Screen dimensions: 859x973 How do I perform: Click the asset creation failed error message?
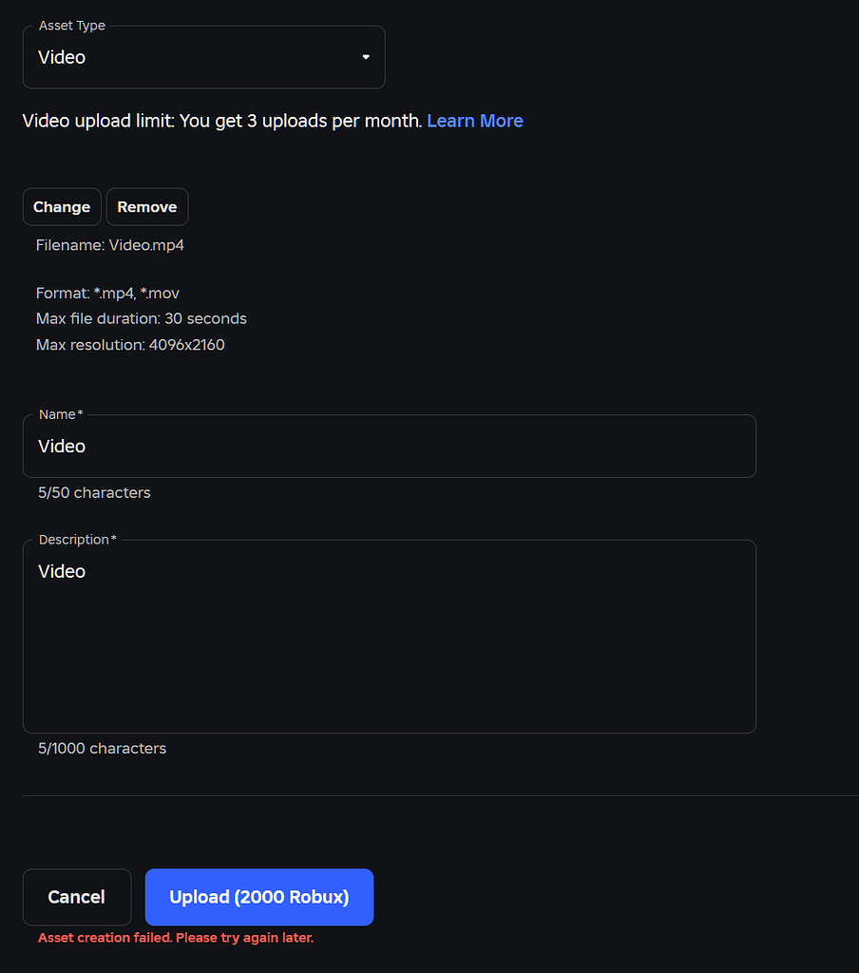(x=175, y=937)
